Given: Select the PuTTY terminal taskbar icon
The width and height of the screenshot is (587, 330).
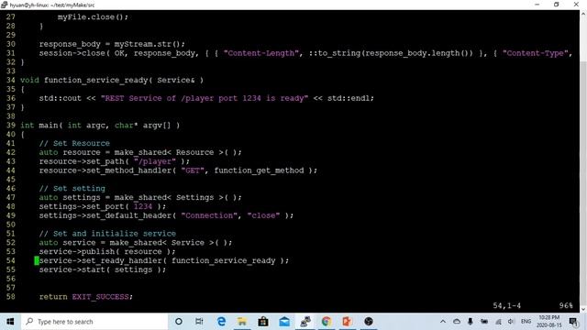Looking at the screenshot, I should click(305, 322).
